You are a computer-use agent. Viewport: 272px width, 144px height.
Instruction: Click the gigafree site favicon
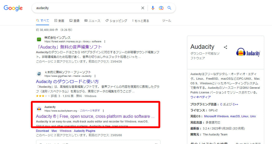[39, 74]
